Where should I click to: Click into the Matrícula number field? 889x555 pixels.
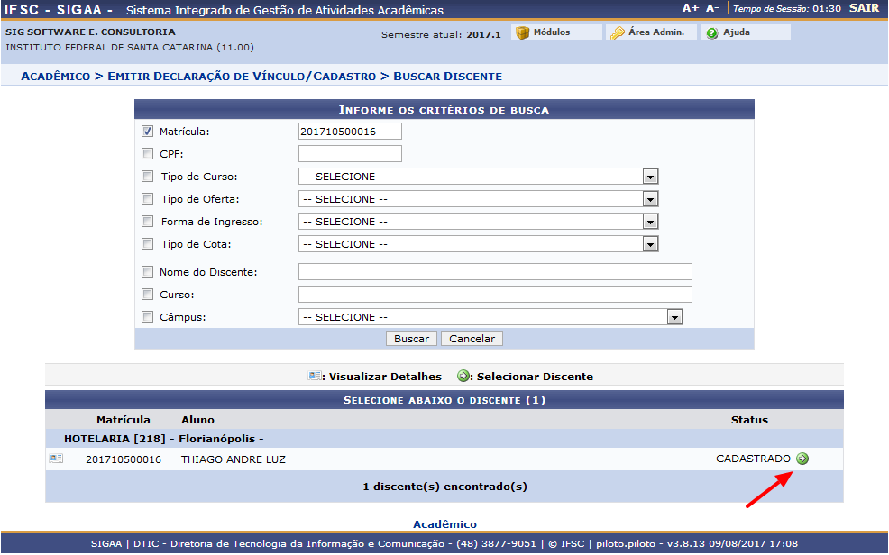point(350,132)
